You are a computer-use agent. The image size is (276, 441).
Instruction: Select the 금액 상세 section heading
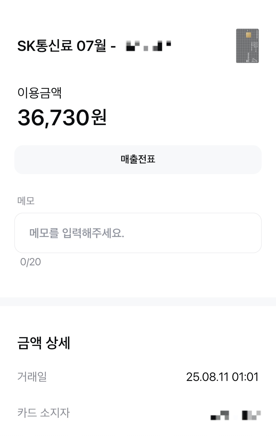point(43,343)
